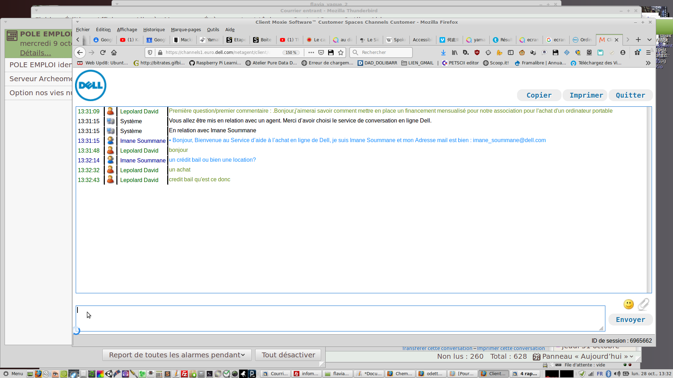The image size is (673, 378).
Task: Click the uBlock shield toolbar icon
Action: coord(477,52)
